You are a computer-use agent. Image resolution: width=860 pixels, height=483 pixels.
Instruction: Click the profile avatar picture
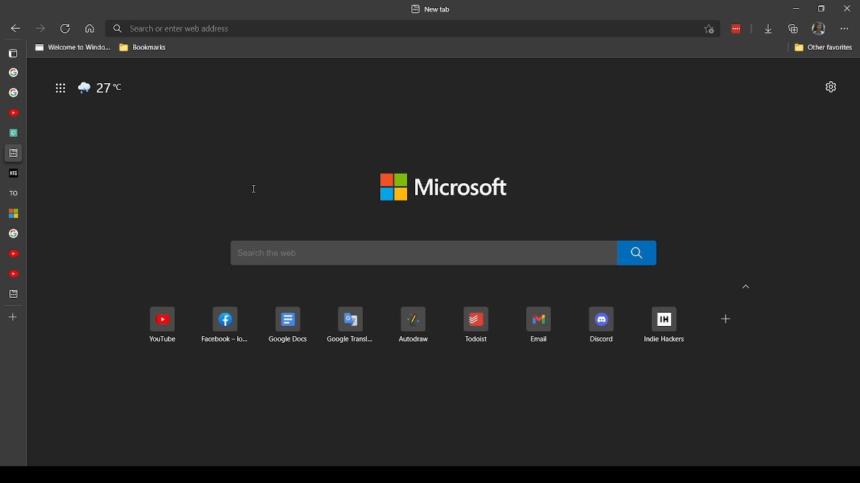[819, 29]
